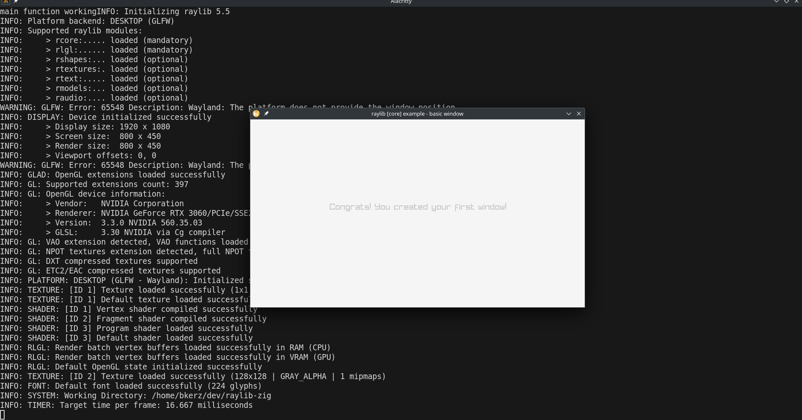Click the Alacritty app icon in its title bar
Viewport: 802px width, 420px height.
pos(6,2)
